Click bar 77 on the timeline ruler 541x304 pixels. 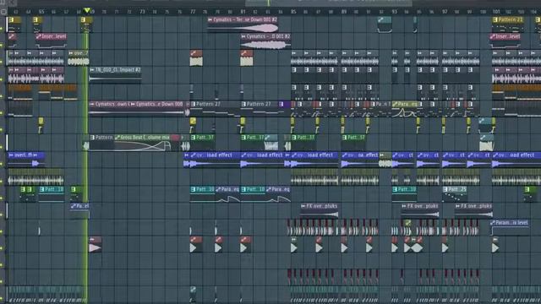(193, 12)
